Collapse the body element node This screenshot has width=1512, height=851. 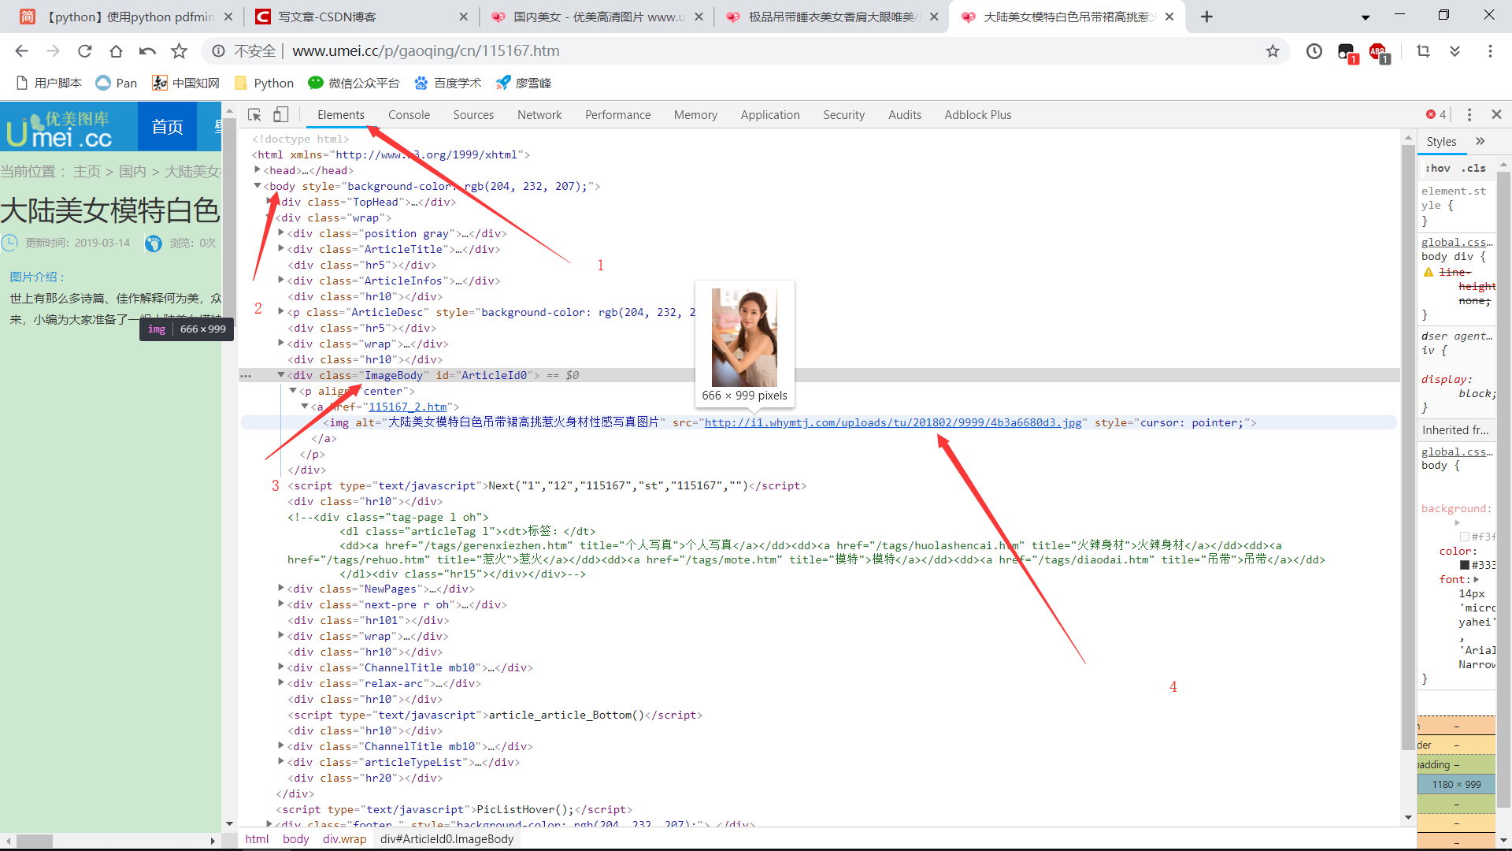pos(257,186)
